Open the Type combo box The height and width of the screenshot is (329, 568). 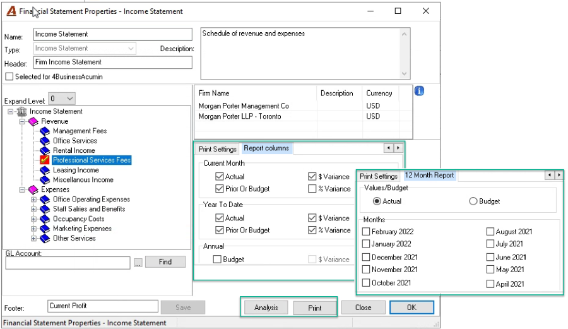point(85,49)
